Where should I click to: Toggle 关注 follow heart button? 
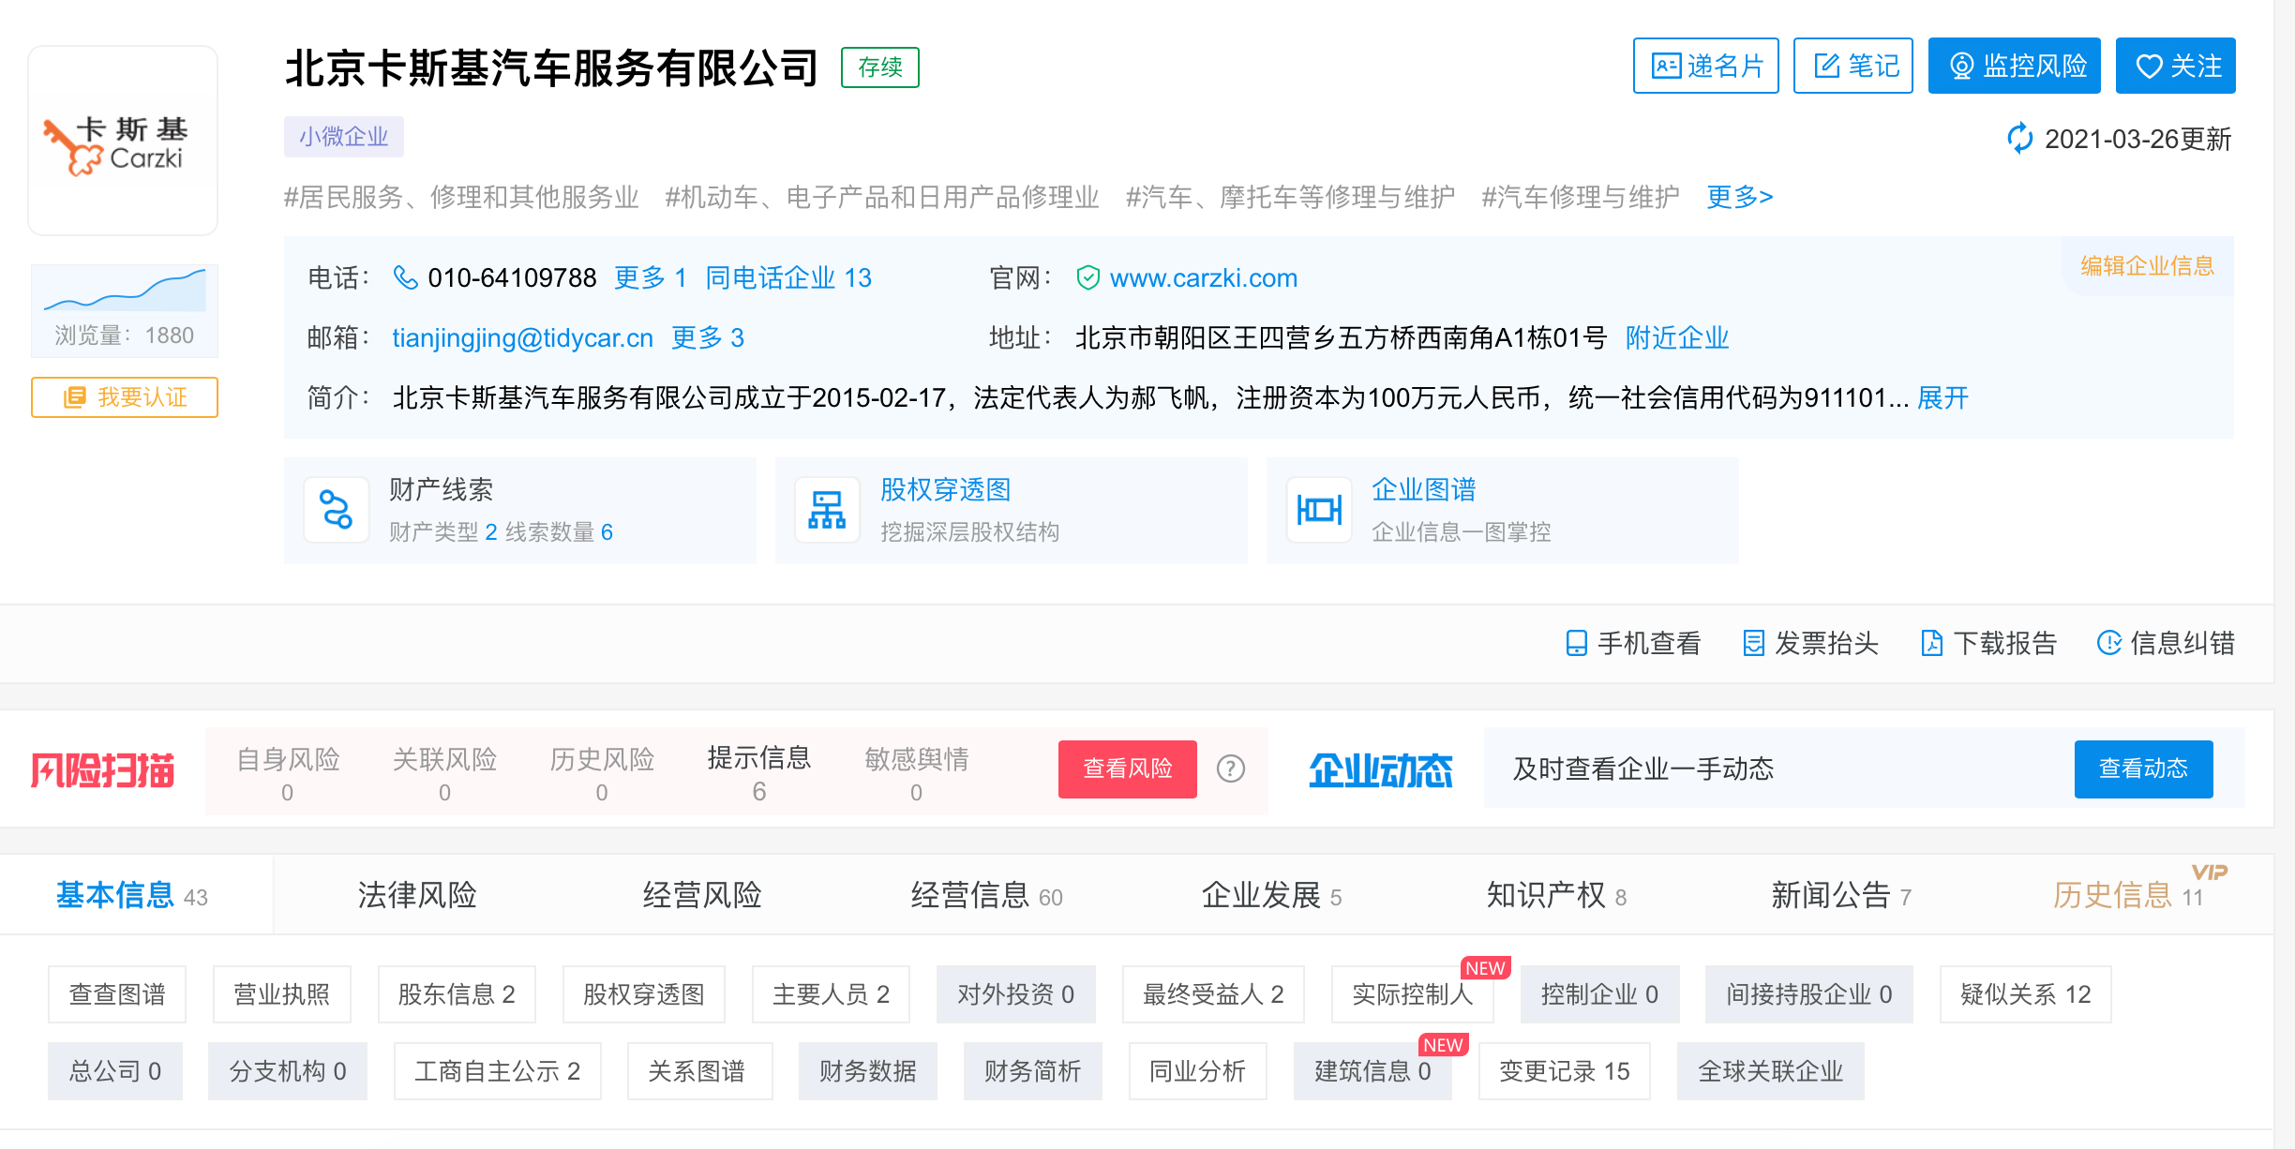2175,66
